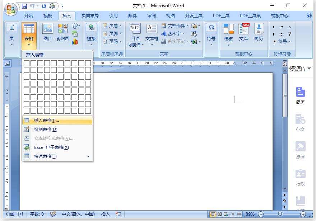This screenshot has height=221, width=316.
Task: Switch to Web layout view
Action: coord(226,214)
